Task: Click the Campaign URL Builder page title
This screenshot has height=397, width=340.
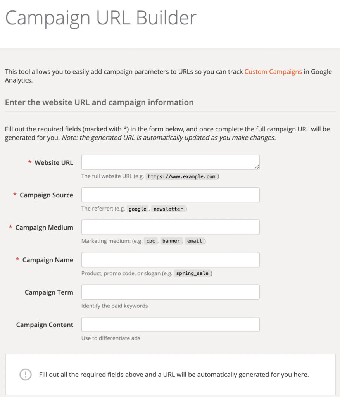Action: click(101, 17)
